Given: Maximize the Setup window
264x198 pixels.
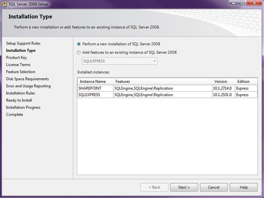Looking at the screenshot, I should (242, 3).
